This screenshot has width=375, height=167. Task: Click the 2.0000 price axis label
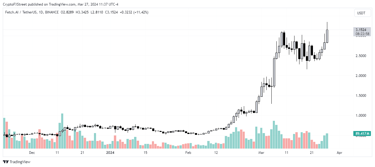point(361,76)
